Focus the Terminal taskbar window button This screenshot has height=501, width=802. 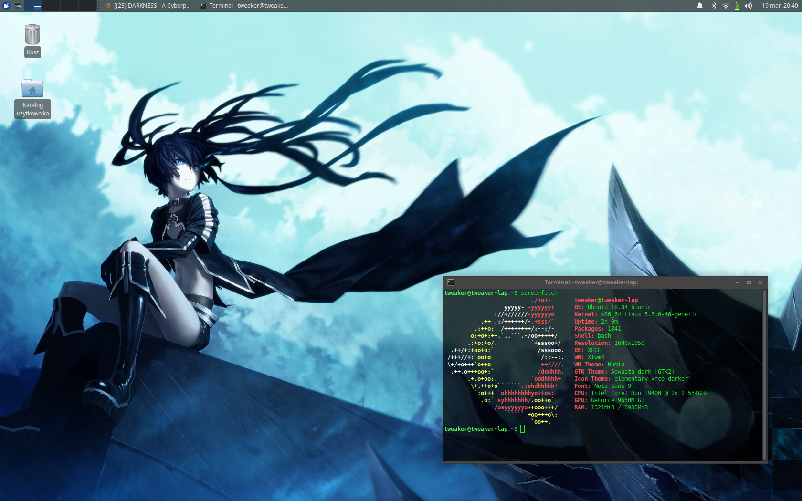[x=244, y=6]
